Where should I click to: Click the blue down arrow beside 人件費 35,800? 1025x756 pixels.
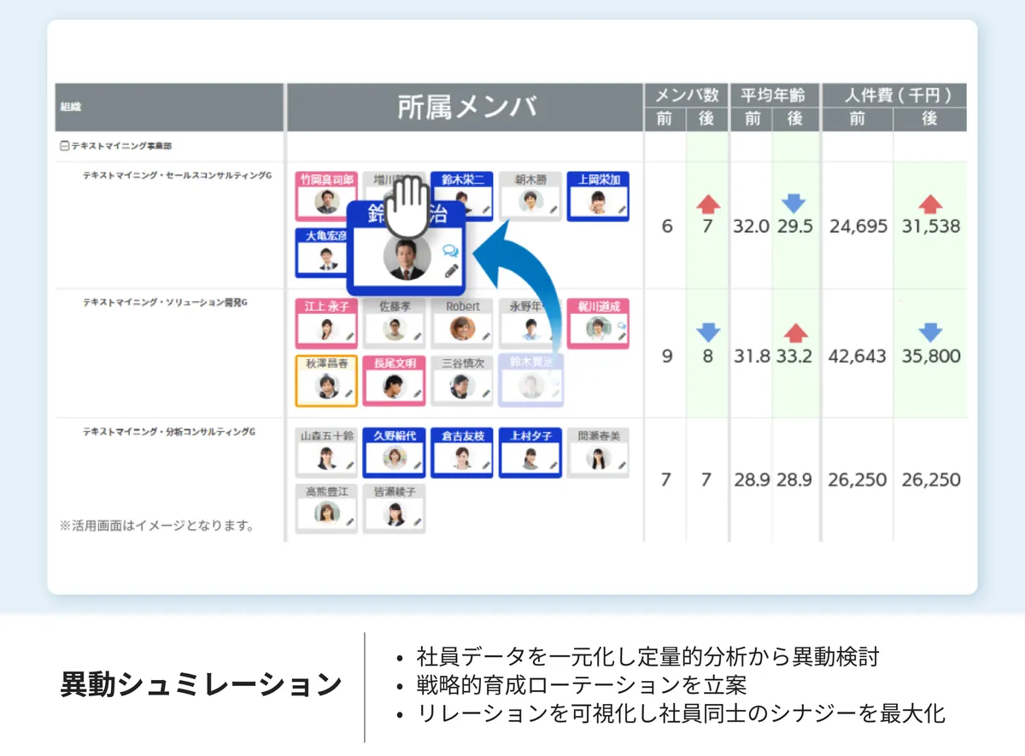[x=930, y=334]
